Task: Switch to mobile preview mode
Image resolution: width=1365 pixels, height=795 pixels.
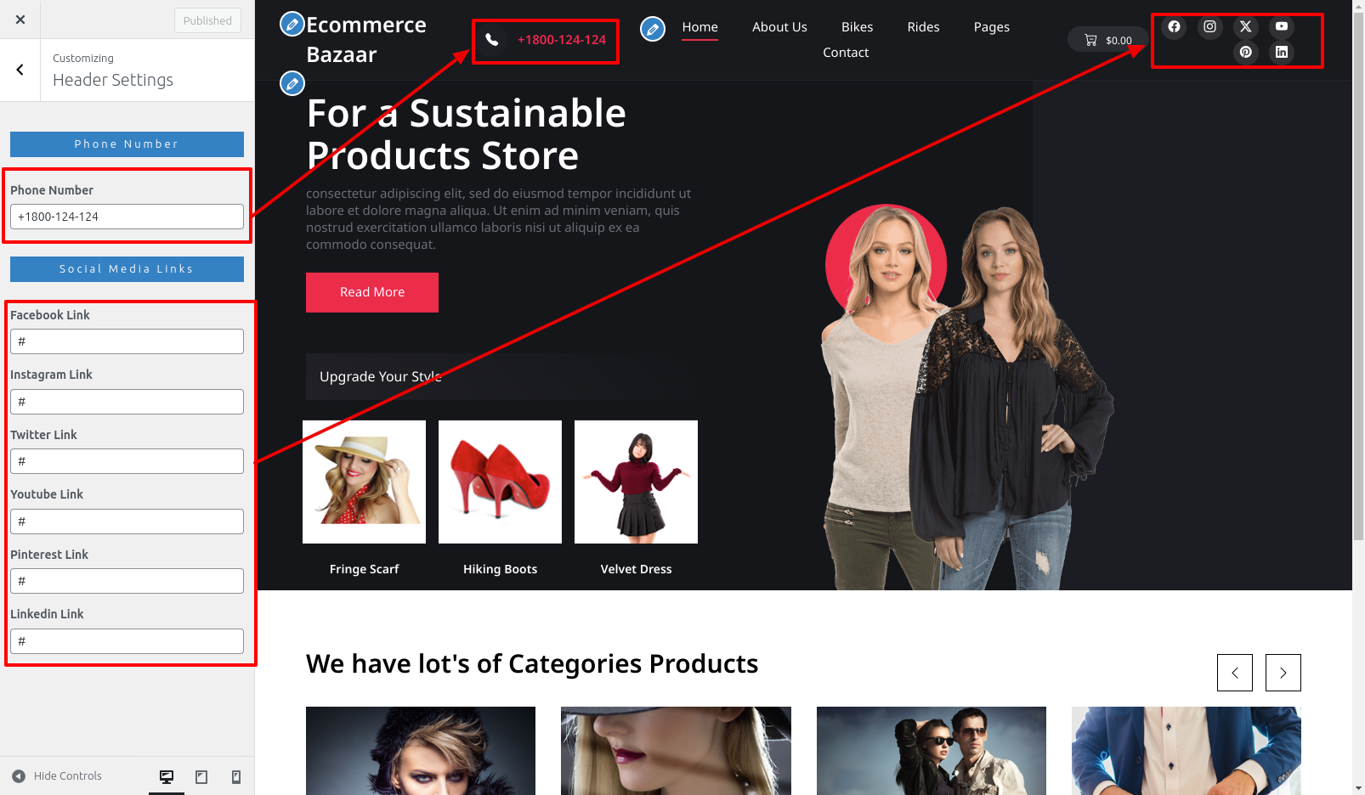Action: [236, 776]
